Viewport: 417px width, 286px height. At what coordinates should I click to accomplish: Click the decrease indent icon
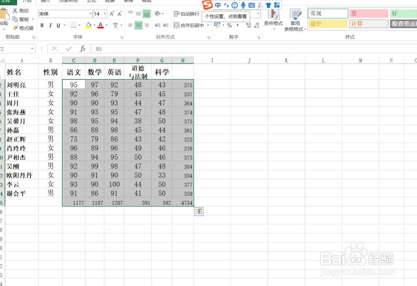pyautogui.click(x=158, y=25)
